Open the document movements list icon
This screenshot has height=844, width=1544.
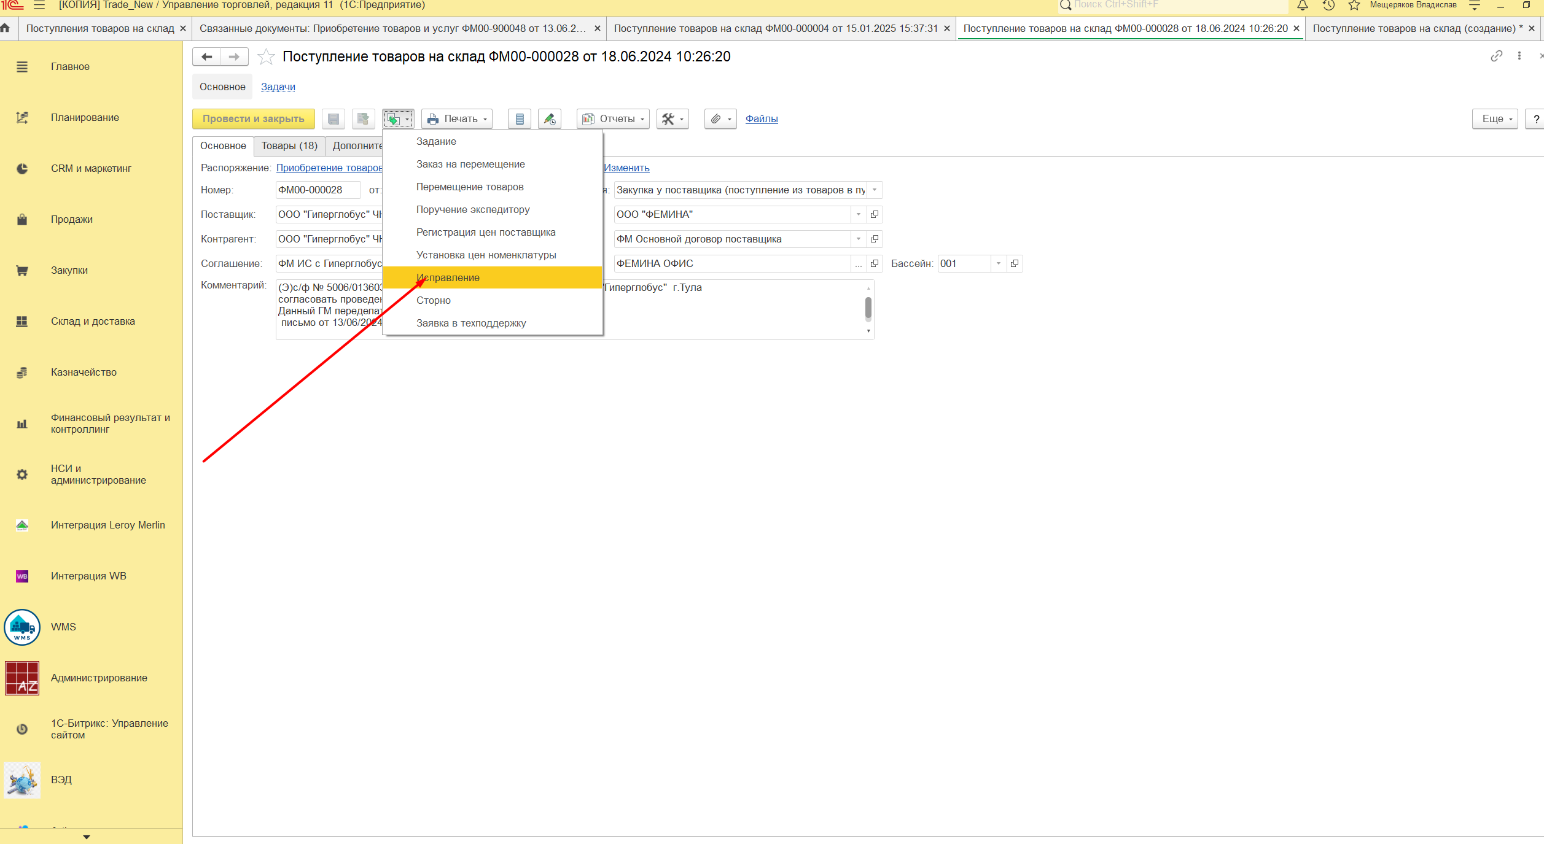point(520,119)
